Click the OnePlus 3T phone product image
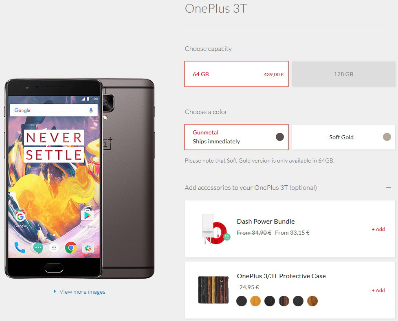Image resolution: width=398 pixels, height=321 pixels. point(79,179)
